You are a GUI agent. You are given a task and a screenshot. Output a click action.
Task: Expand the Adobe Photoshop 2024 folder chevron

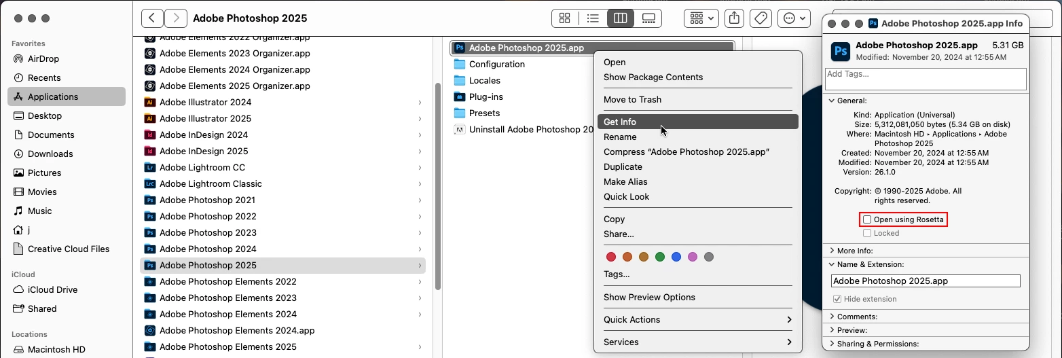click(x=420, y=249)
